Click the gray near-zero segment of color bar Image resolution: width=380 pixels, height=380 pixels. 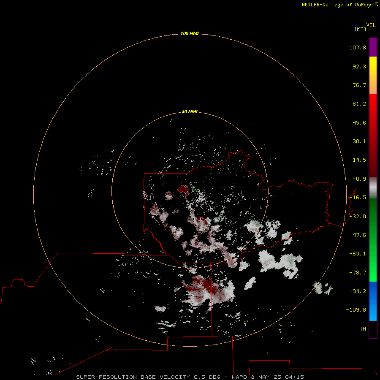pos(373,187)
